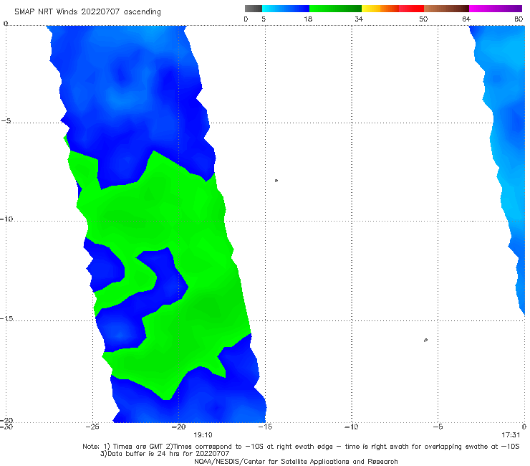Click the '-10' latitude label on left axis
Viewport: 530px width, 466px height.
[6, 219]
